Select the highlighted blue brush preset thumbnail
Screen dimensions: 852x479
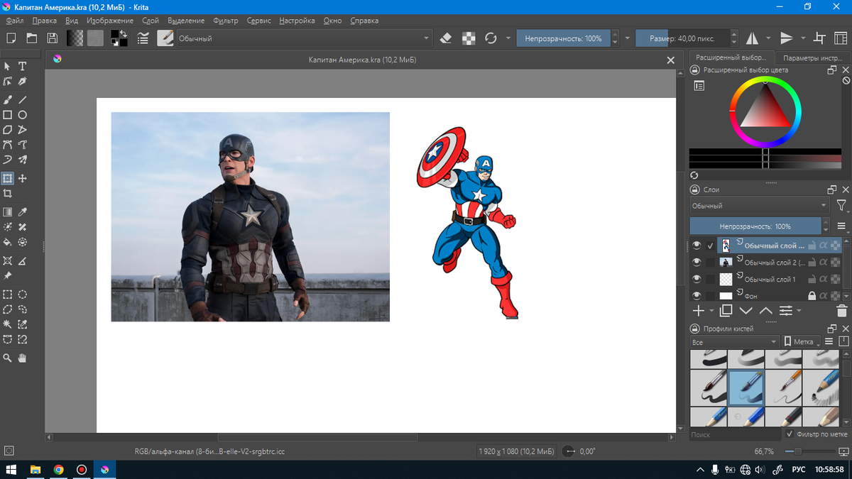[746, 387]
